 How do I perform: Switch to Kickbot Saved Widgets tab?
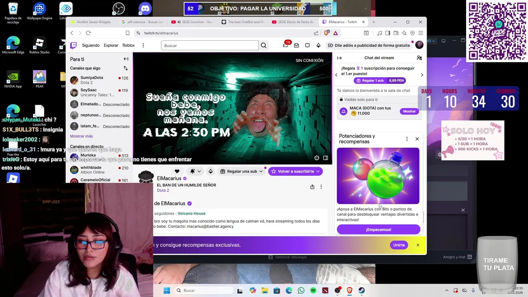[91, 22]
